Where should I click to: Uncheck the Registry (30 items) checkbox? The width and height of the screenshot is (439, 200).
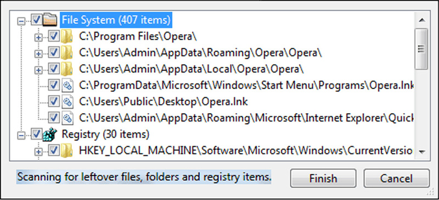[x=36, y=135]
